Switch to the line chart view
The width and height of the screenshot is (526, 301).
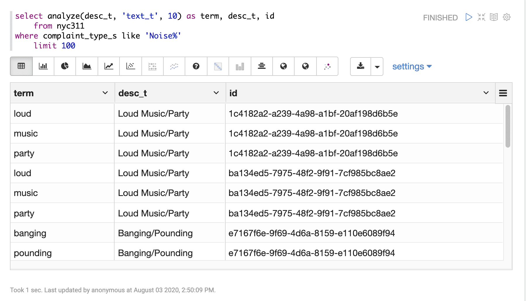tap(108, 66)
